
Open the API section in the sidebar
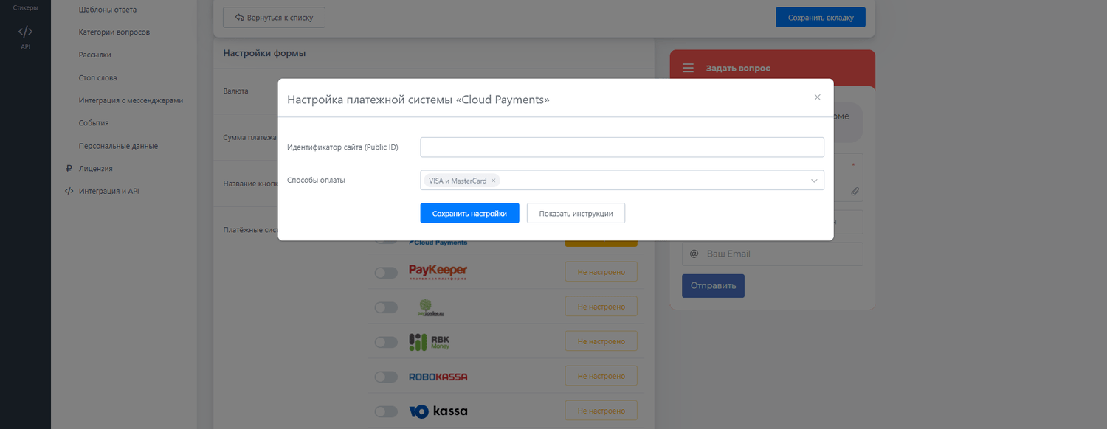click(25, 37)
